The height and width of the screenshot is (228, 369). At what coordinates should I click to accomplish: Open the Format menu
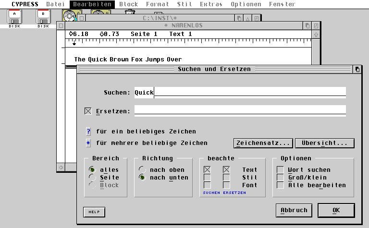click(x=157, y=4)
